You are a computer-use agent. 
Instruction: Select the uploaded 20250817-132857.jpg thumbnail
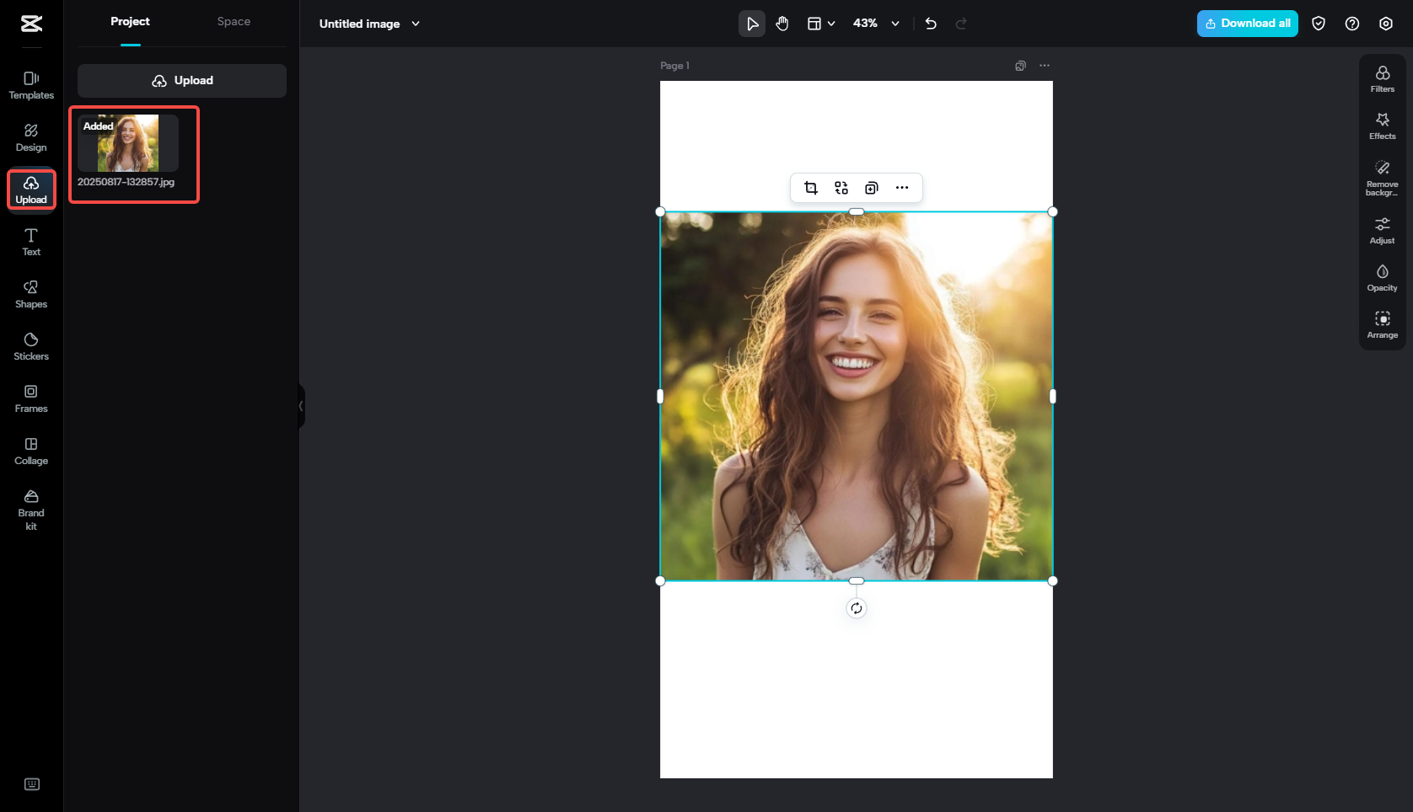128,143
